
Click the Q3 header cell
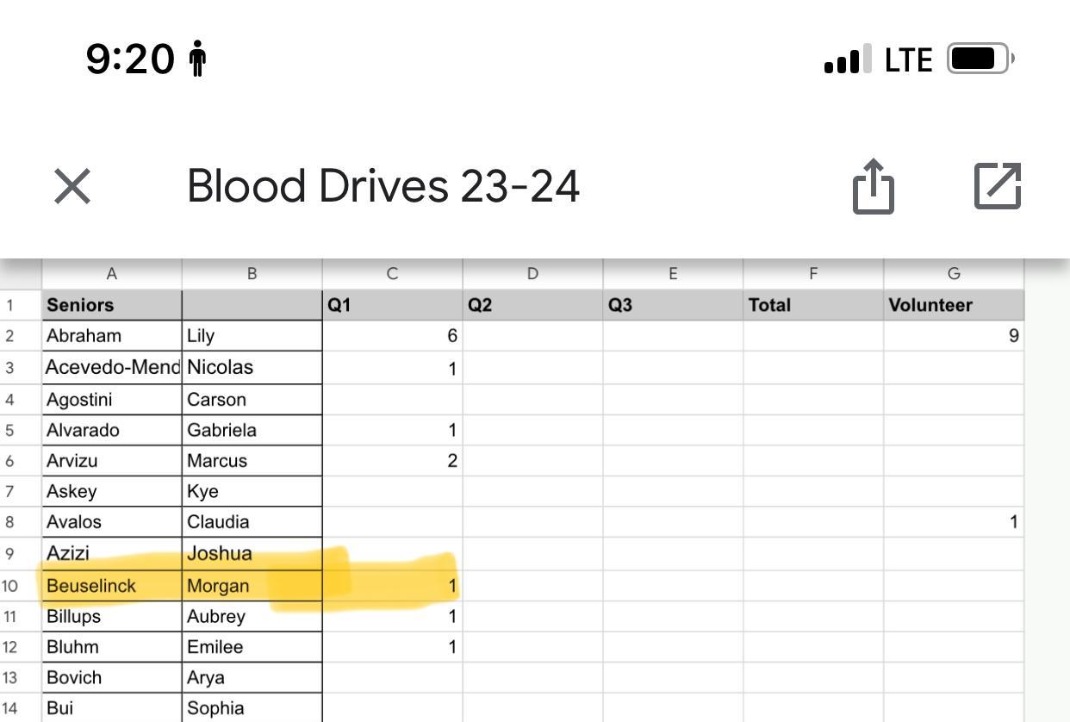[x=672, y=305]
